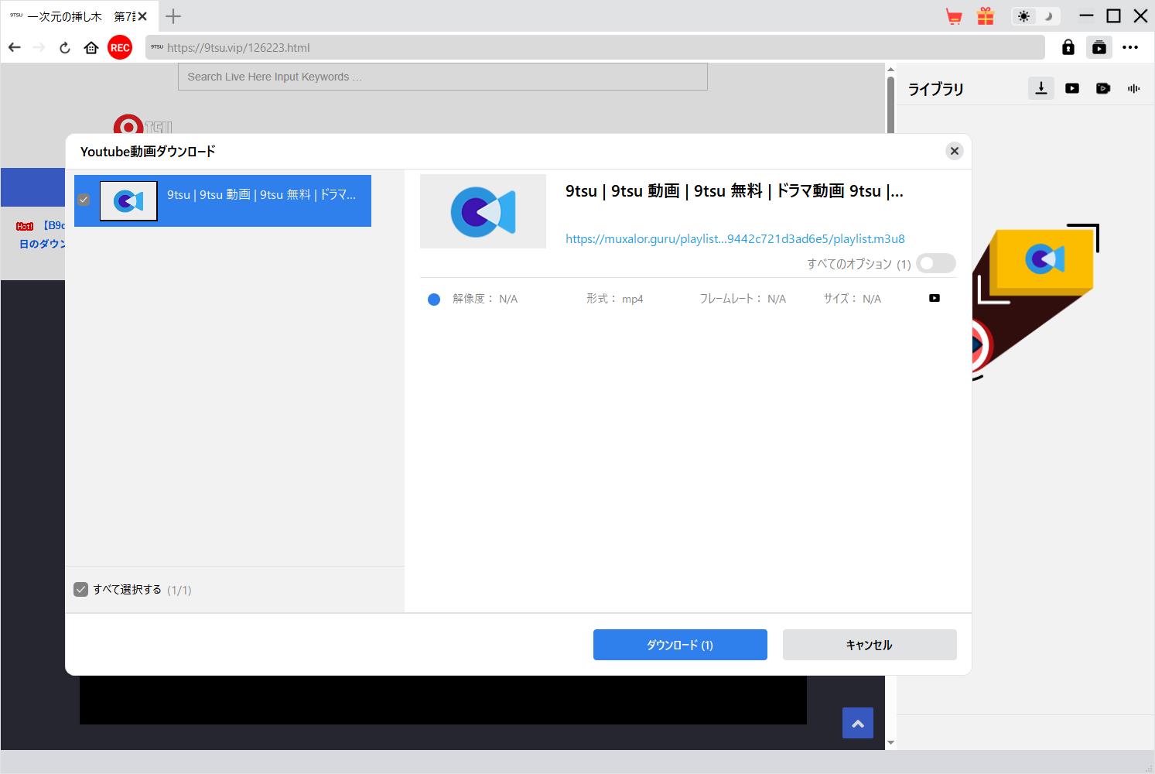Click the forward navigation arrow
Image resolution: width=1155 pixels, height=774 pixels.
pyautogui.click(x=39, y=48)
